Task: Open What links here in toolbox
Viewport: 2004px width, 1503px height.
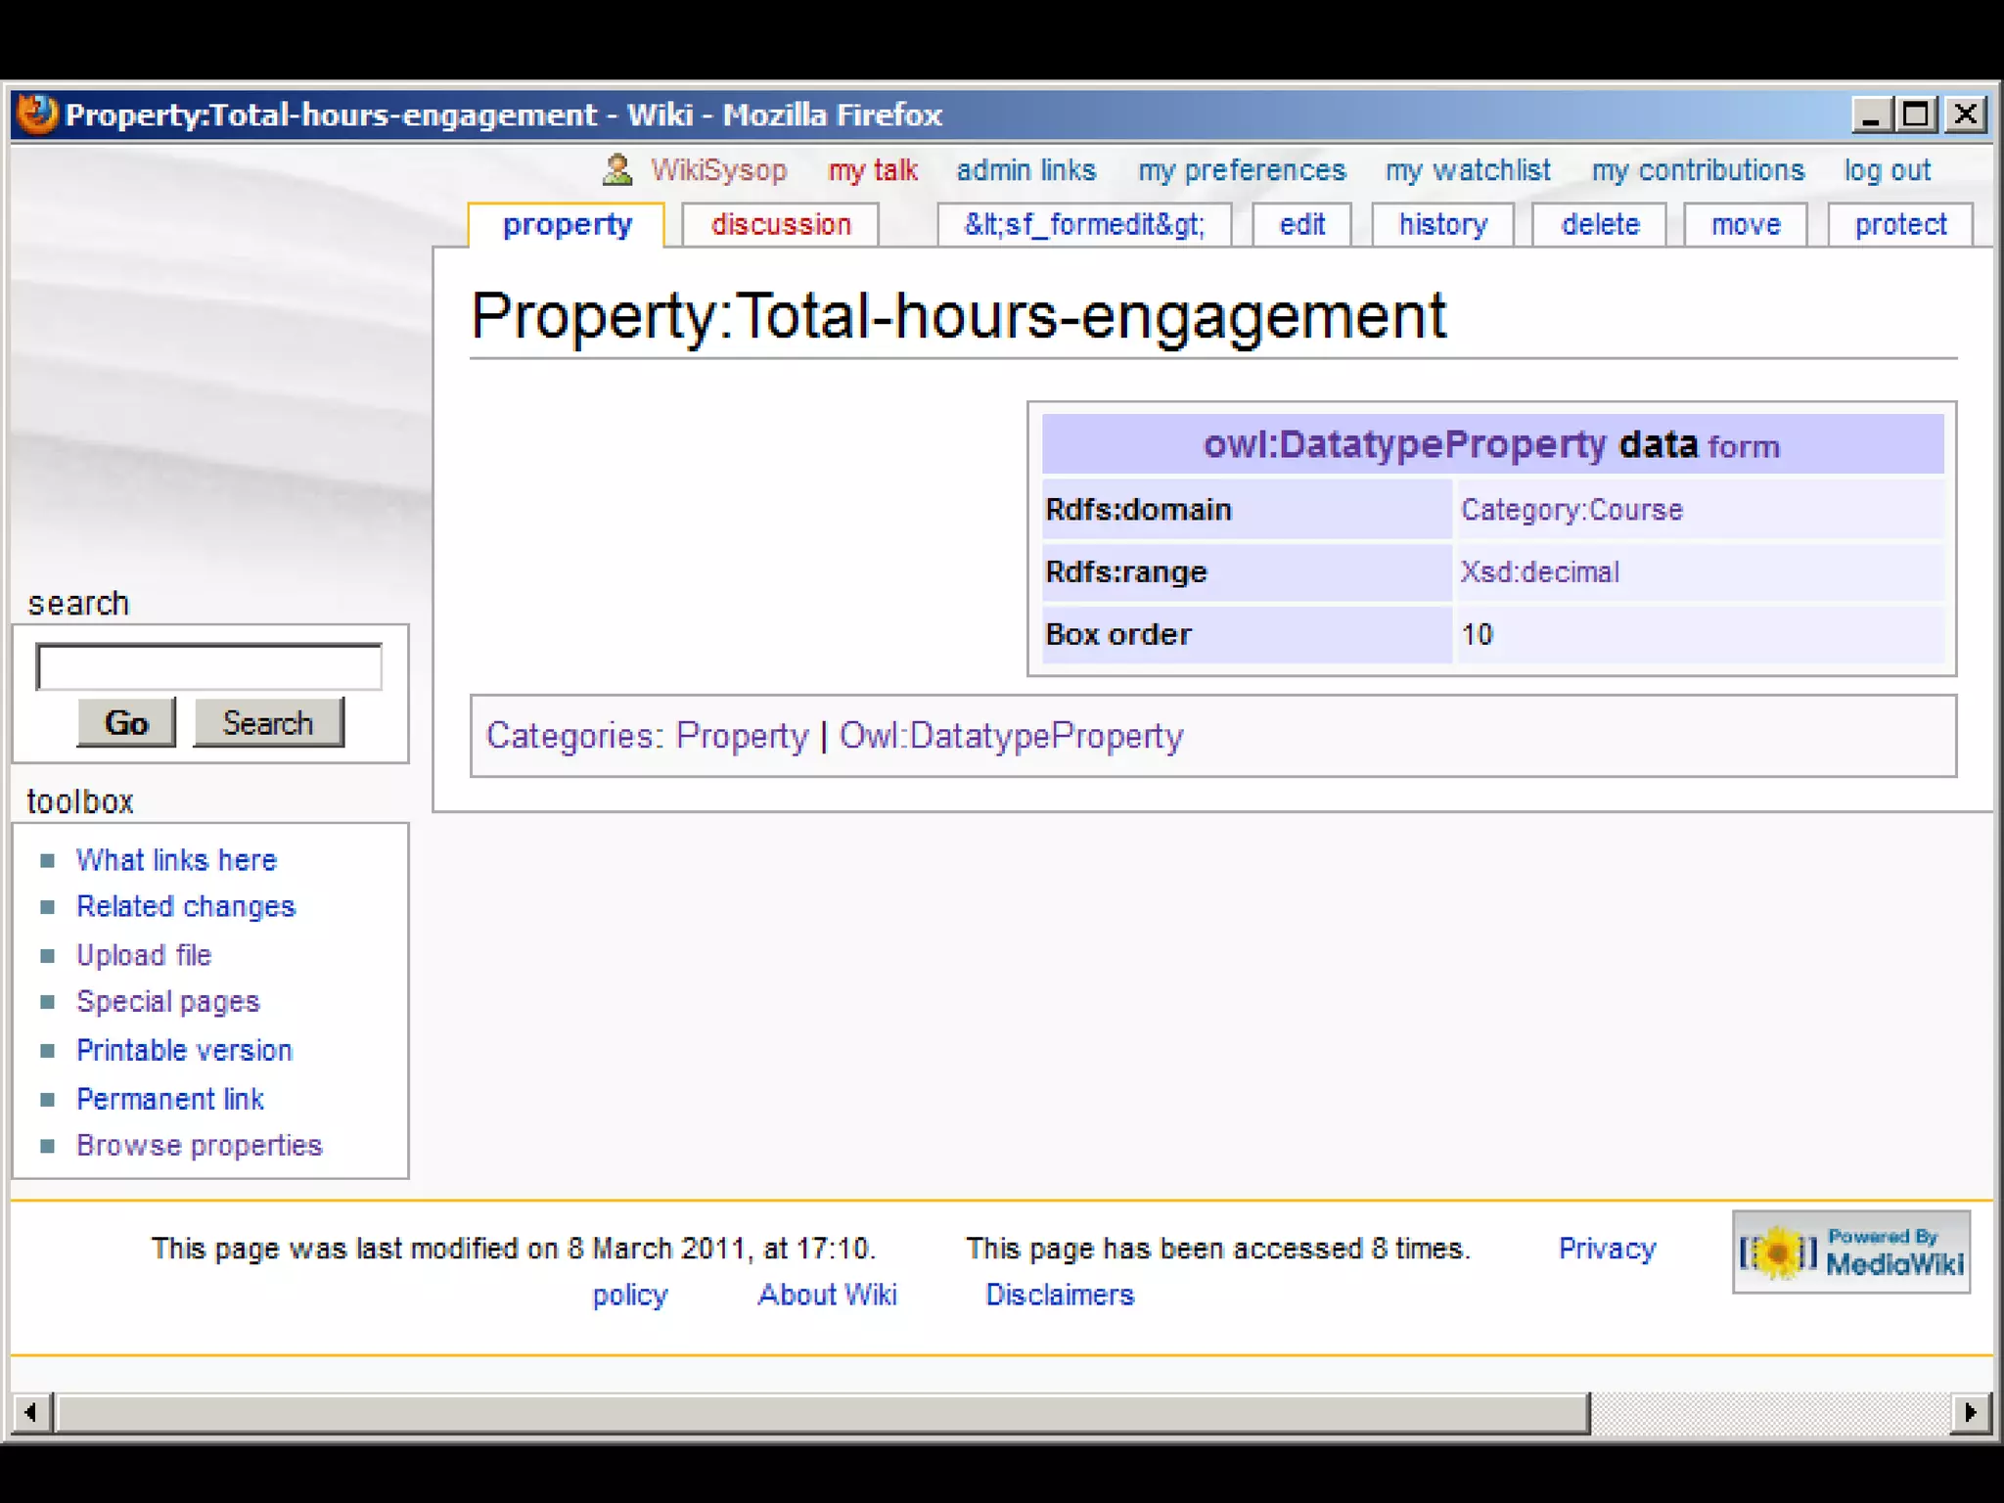Action: pyautogui.click(x=176, y=860)
